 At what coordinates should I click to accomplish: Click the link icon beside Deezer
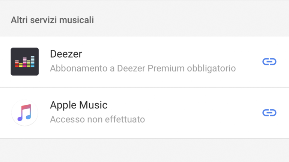(269, 61)
